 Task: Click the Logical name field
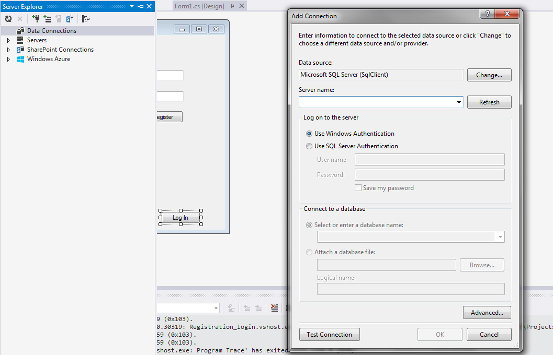coord(411,289)
